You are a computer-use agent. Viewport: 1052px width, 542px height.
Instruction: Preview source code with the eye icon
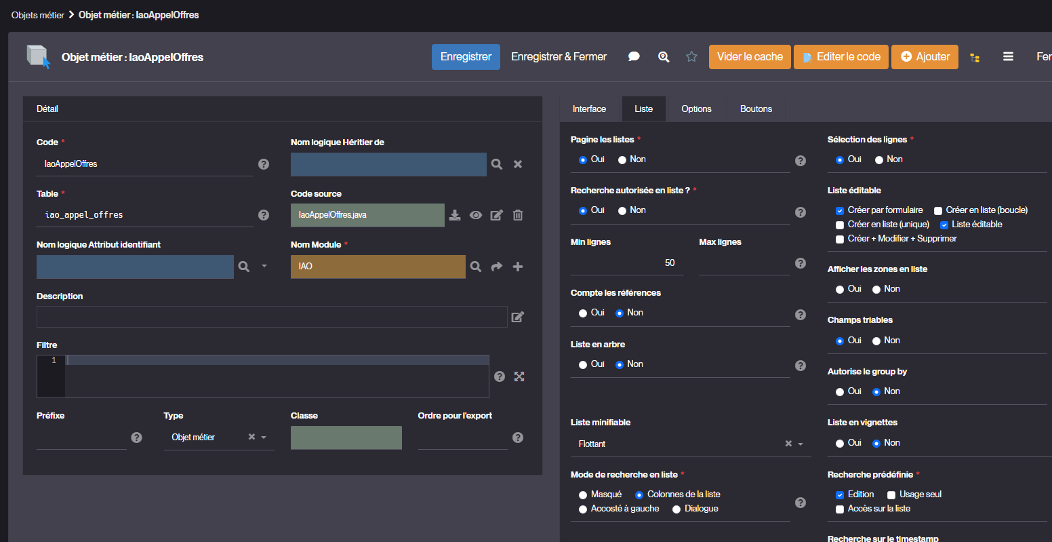tap(476, 215)
